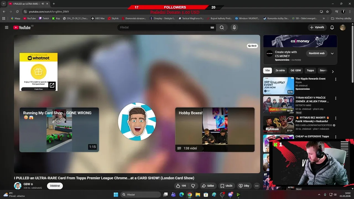
Task: Click Claim Now on the whatnot card
Action: coord(38,89)
